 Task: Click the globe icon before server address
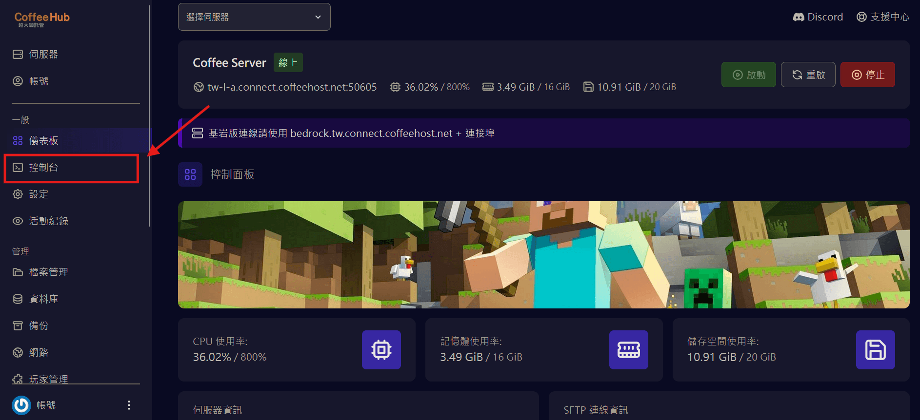[x=199, y=87]
